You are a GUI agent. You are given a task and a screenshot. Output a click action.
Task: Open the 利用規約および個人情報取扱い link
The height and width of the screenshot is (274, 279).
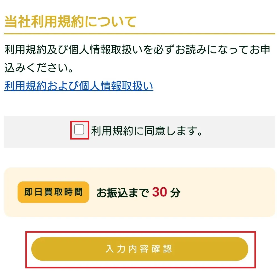79,86
